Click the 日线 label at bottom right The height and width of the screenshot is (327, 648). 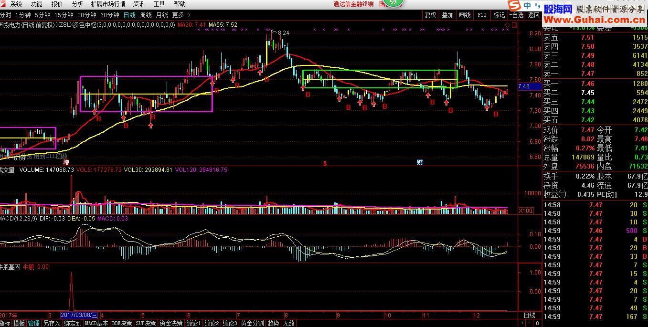tap(530, 316)
